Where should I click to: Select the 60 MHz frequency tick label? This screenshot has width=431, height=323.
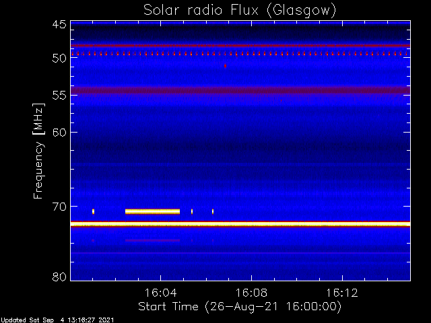pyautogui.click(x=59, y=133)
